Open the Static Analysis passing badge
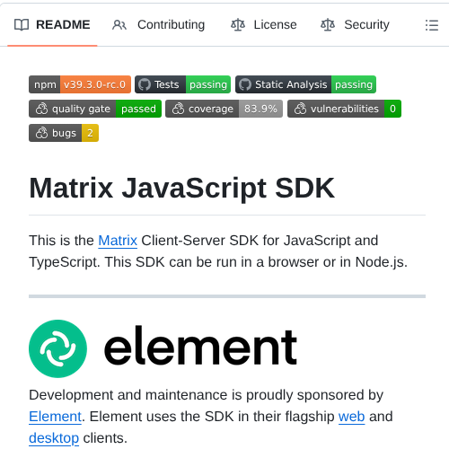Viewport: 449px width, 449px height. tap(305, 84)
